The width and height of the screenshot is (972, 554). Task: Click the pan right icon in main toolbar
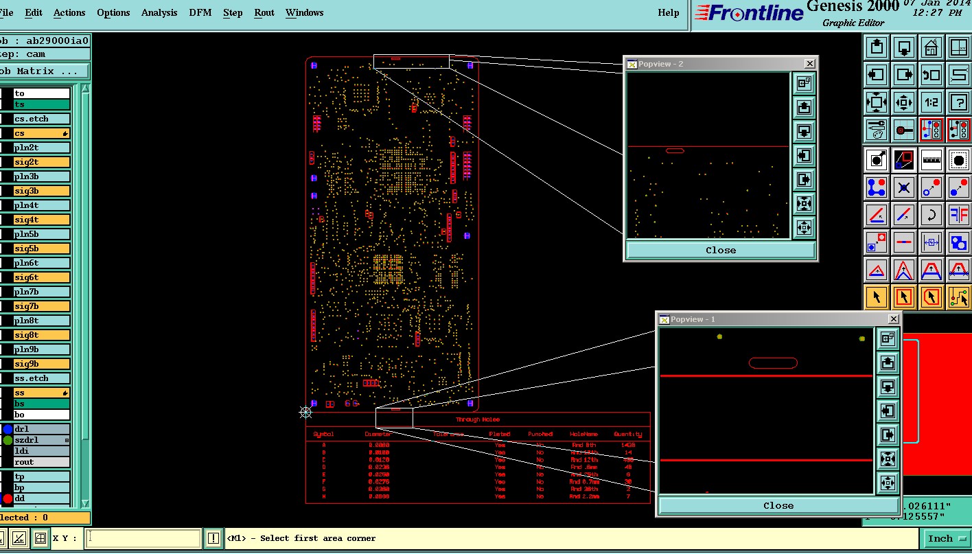pyautogui.click(x=904, y=75)
